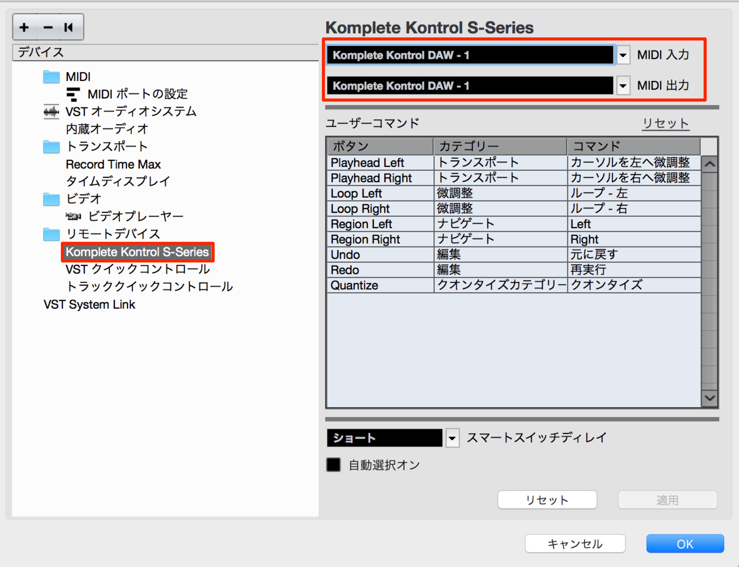Screen dimensions: 739x567
Task: Click the MIDI ポートの設定 icon
Action: (73, 94)
